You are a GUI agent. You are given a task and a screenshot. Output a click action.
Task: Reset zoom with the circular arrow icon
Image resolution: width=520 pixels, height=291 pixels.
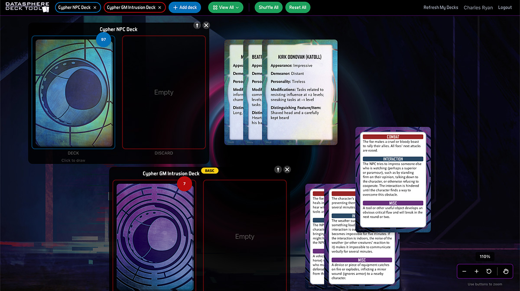pos(489,272)
